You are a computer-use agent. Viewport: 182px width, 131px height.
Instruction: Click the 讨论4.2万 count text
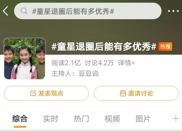point(99,63)
